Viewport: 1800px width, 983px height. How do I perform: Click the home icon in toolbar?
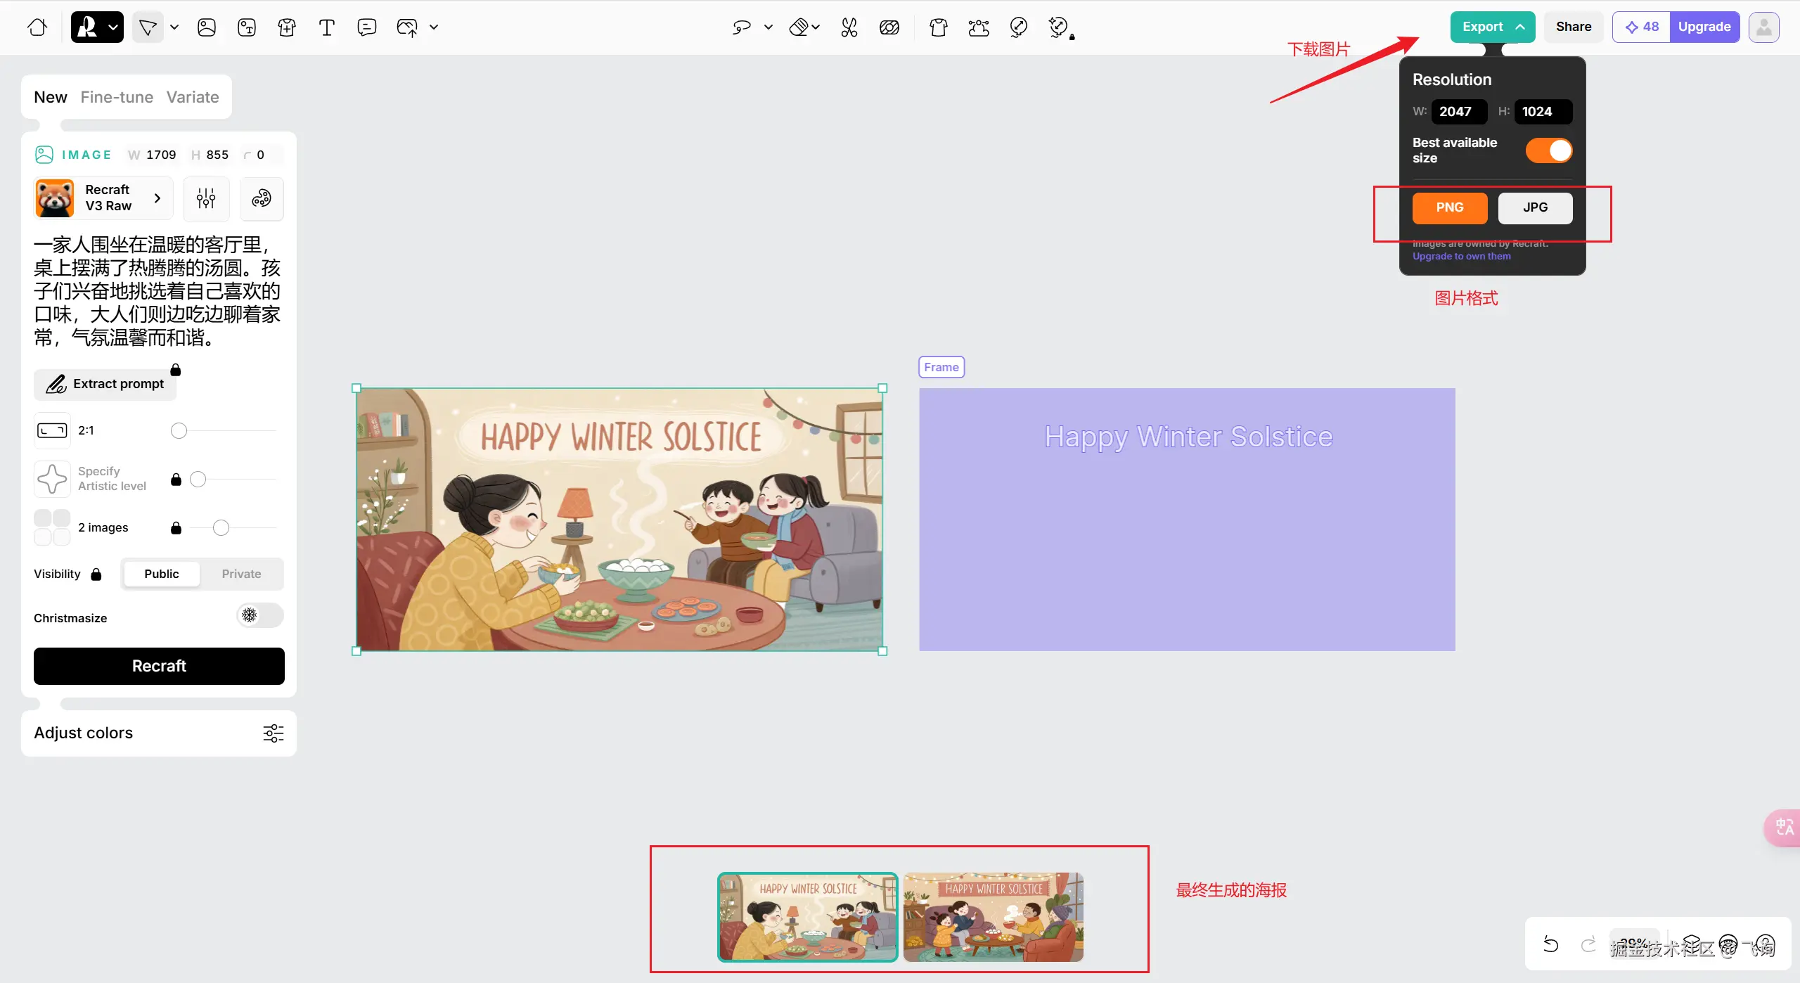(37, 27)
